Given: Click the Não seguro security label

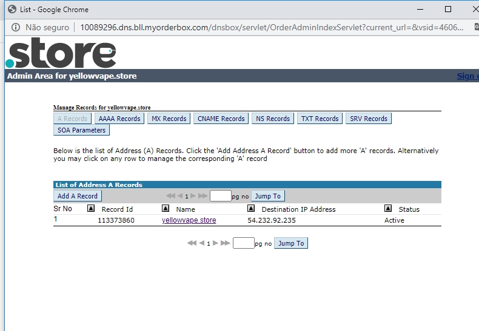Looking at the screenshot, I should (47, 27).
